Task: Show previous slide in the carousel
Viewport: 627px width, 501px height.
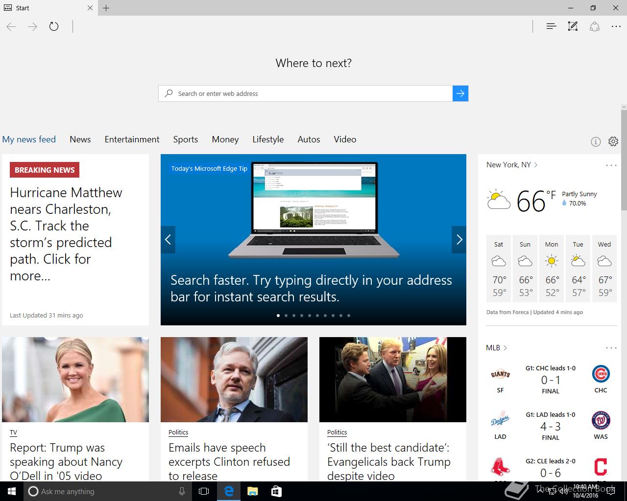Action: tap(168, 240)
